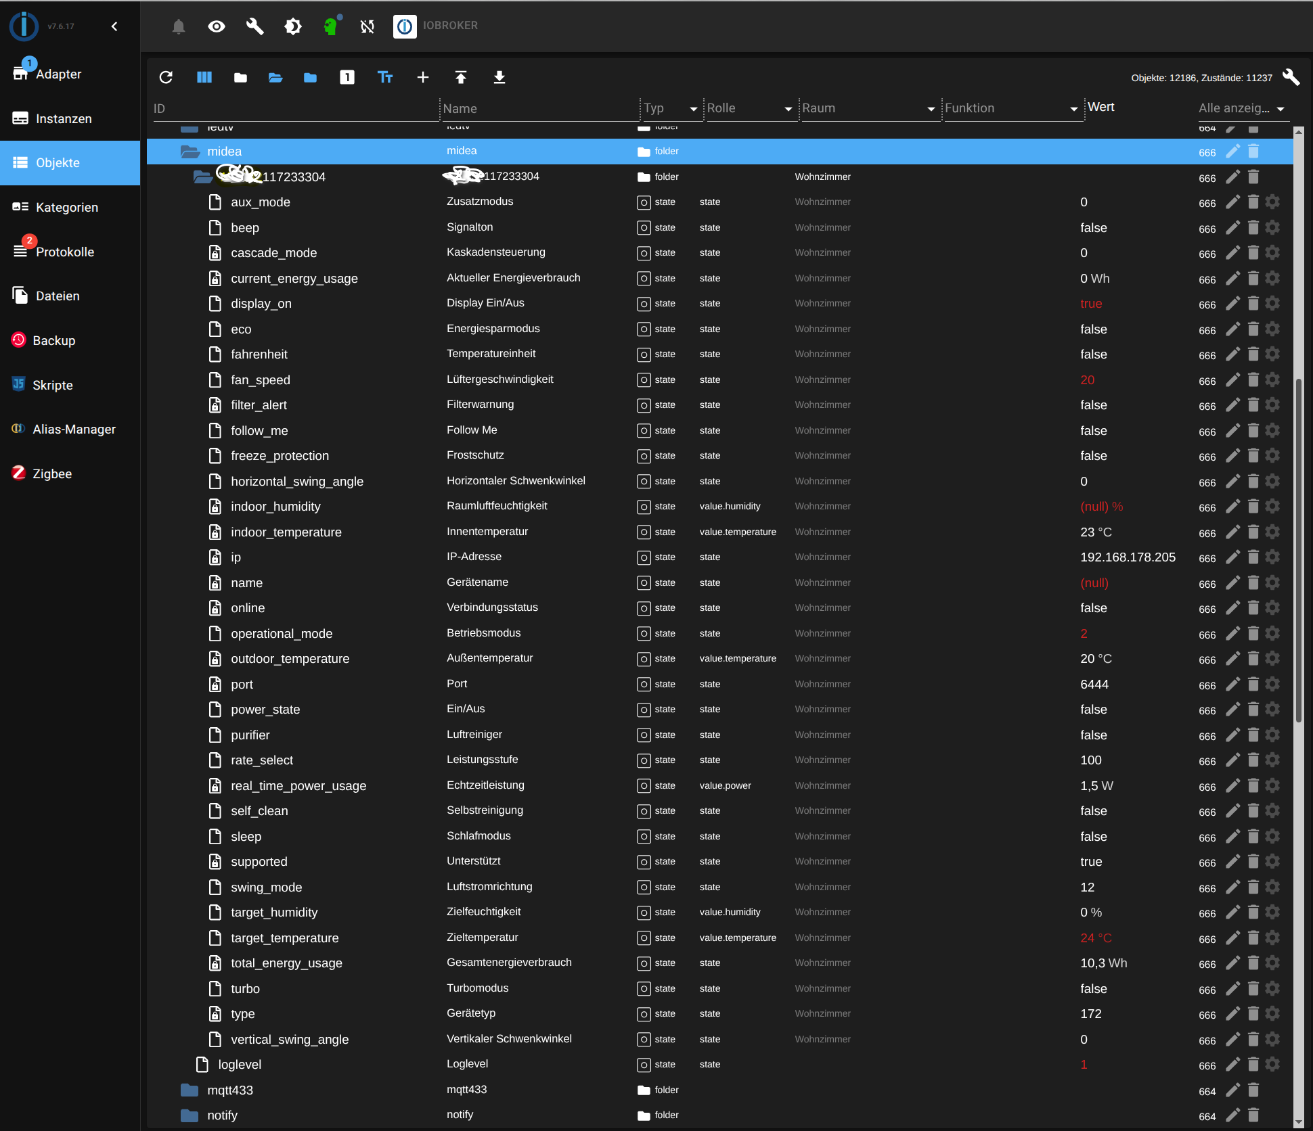
Task: Collapse the 117233304 device folder
Action: (x=202, y=177)
